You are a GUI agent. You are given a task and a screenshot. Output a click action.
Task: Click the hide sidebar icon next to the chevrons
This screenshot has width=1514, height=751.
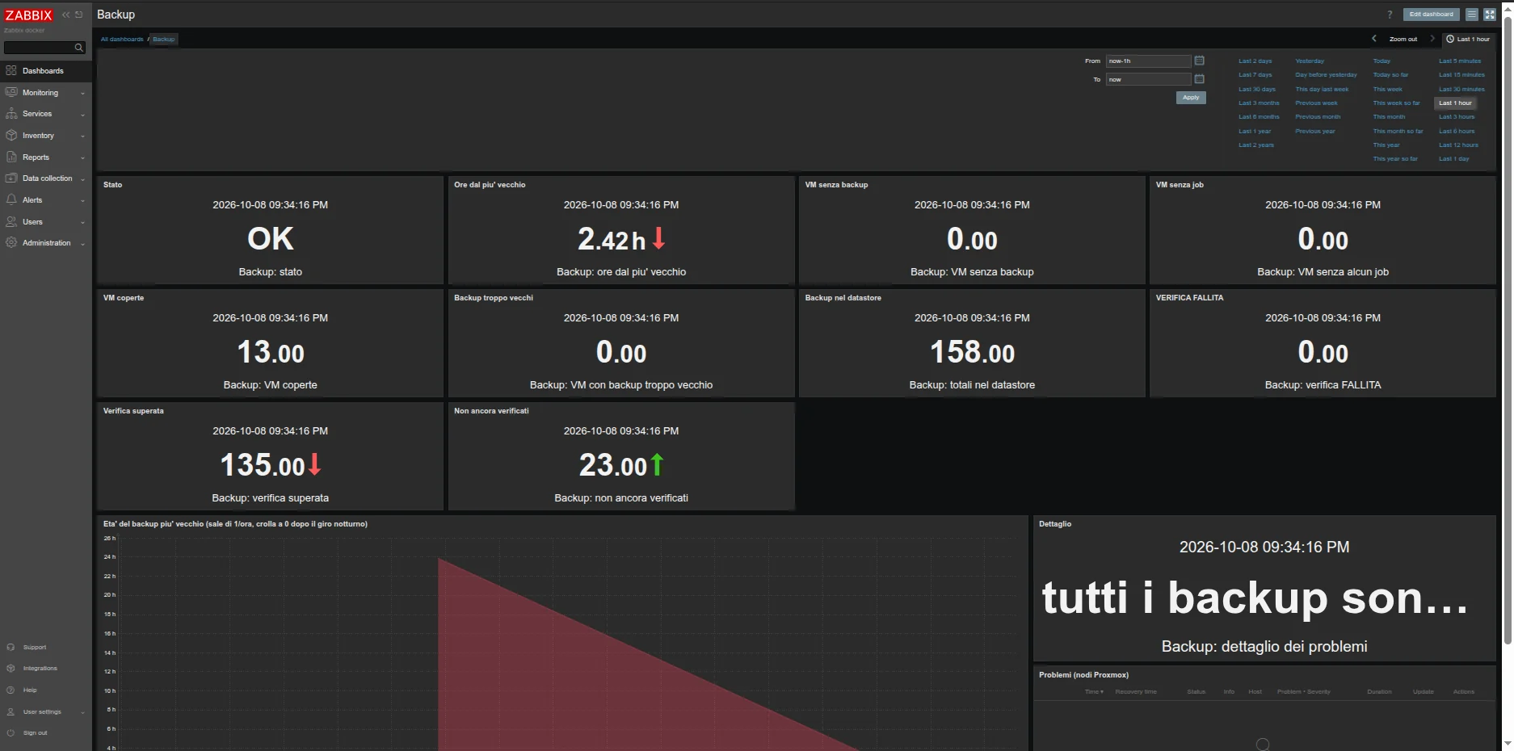(78, 15)
